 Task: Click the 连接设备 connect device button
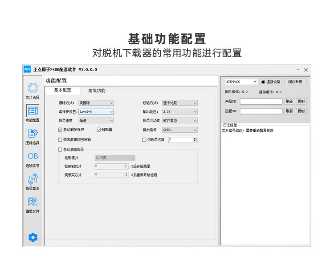point(271,82)
